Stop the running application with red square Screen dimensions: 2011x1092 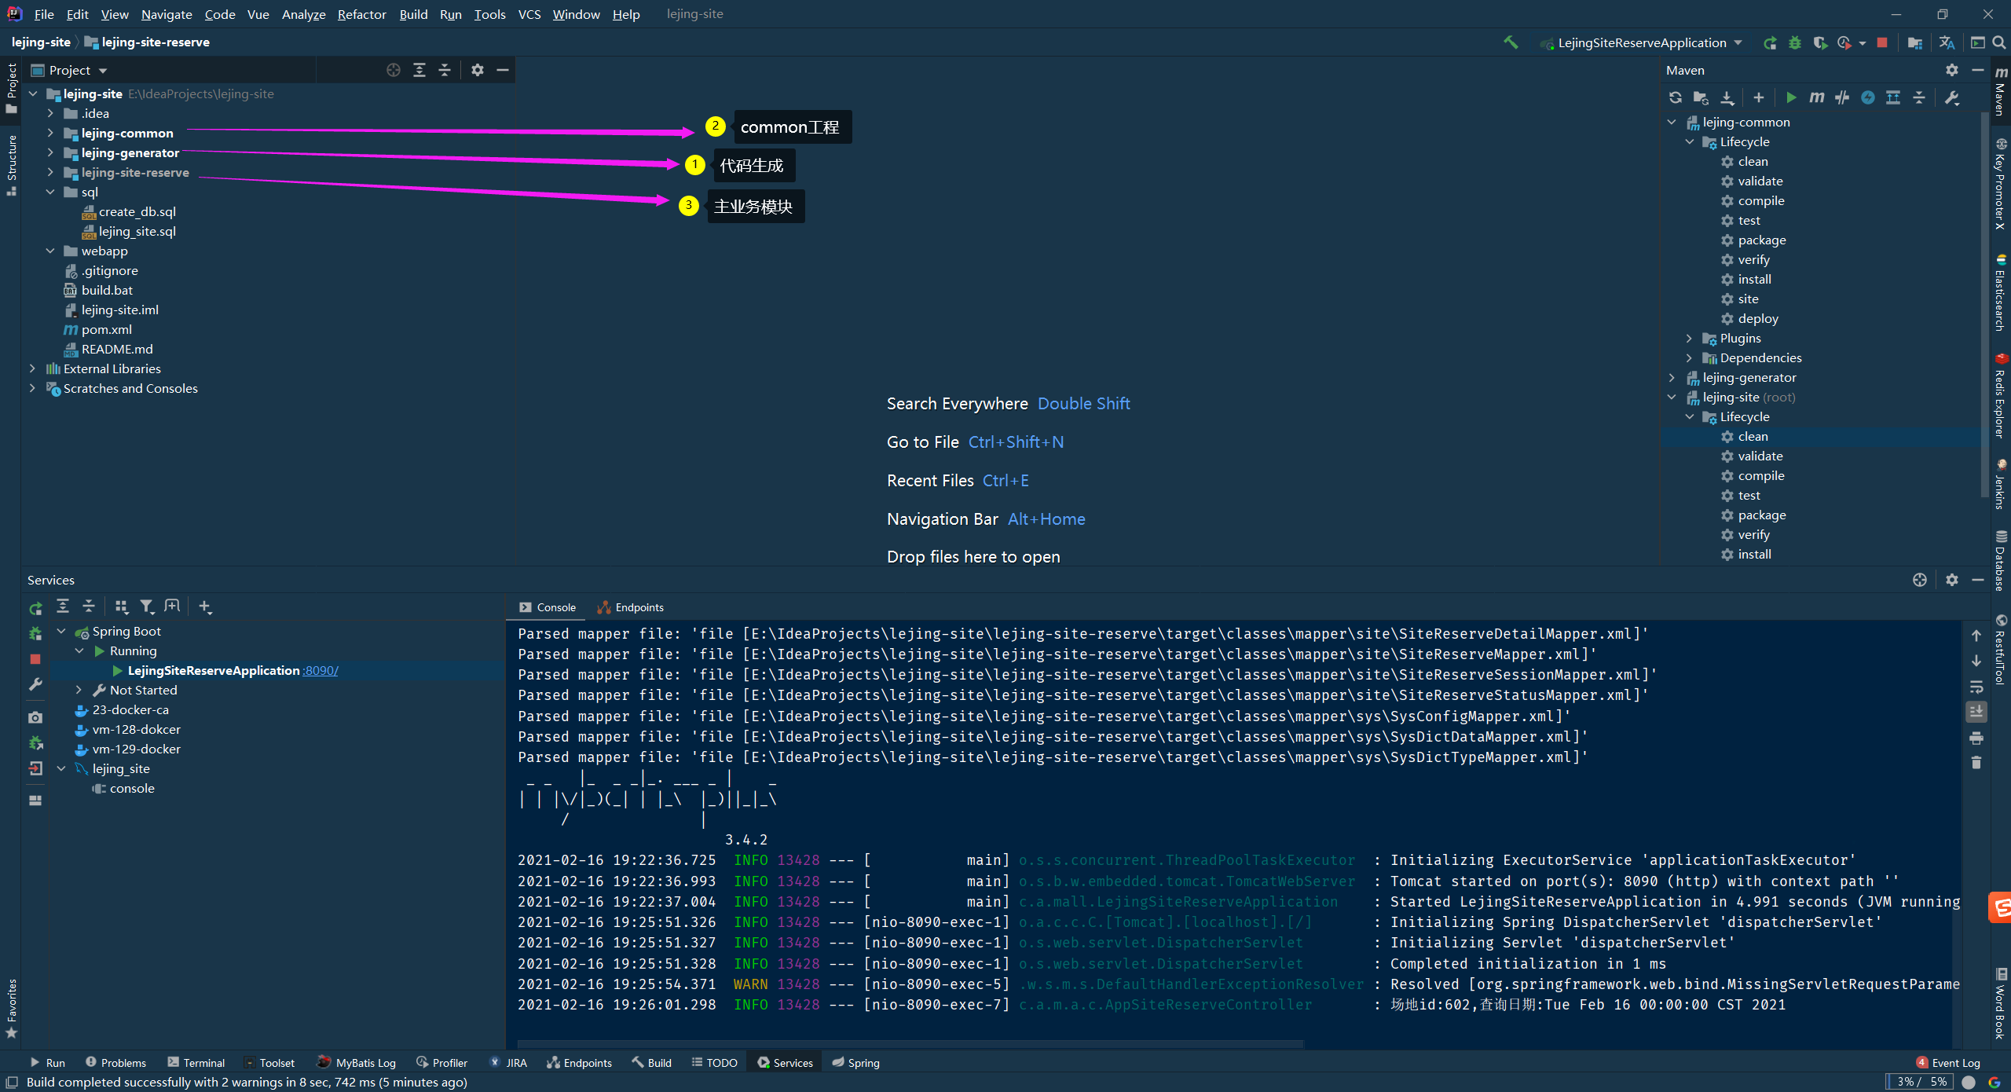pos(1882,43)
